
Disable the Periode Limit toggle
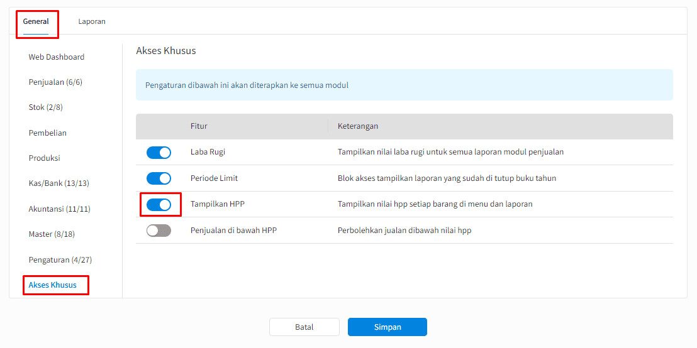tap(159, 178)
